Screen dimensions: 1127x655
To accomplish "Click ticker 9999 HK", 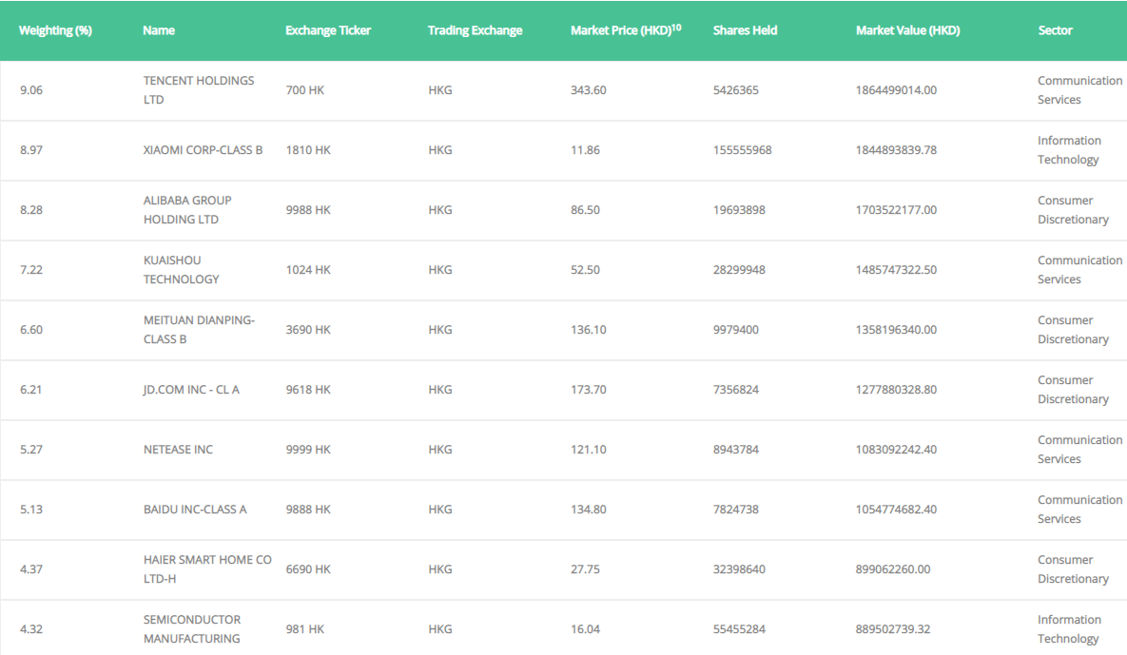I will [x=308, y=450].
